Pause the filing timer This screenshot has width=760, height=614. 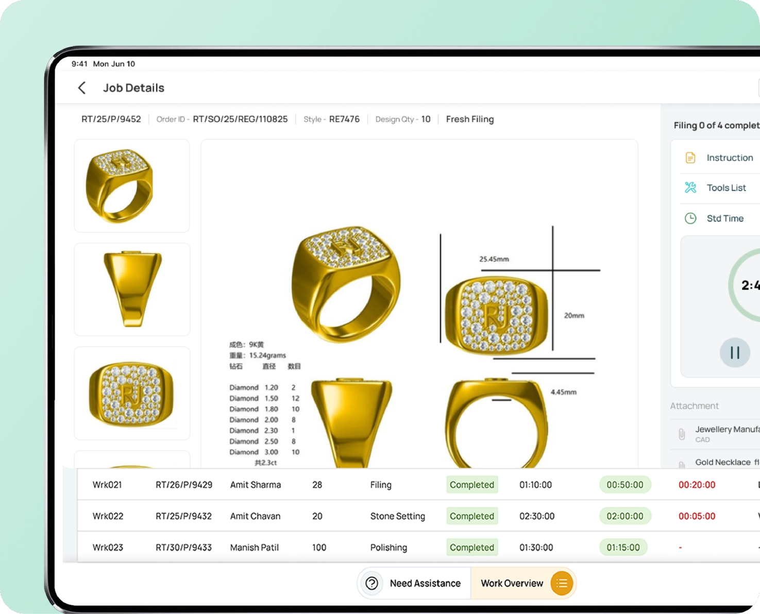[735, 353]
